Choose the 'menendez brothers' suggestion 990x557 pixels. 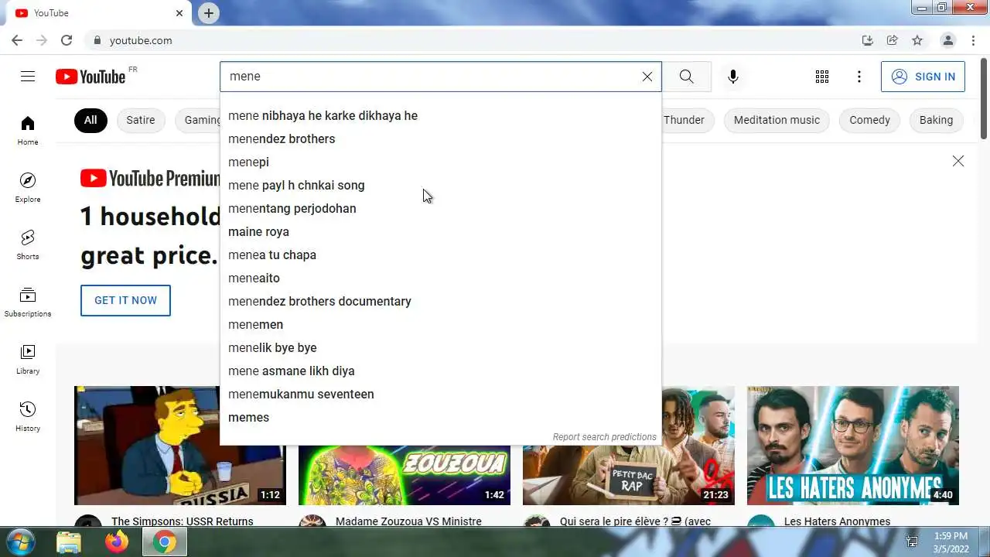pyautogui.click(x=441, y=139)
